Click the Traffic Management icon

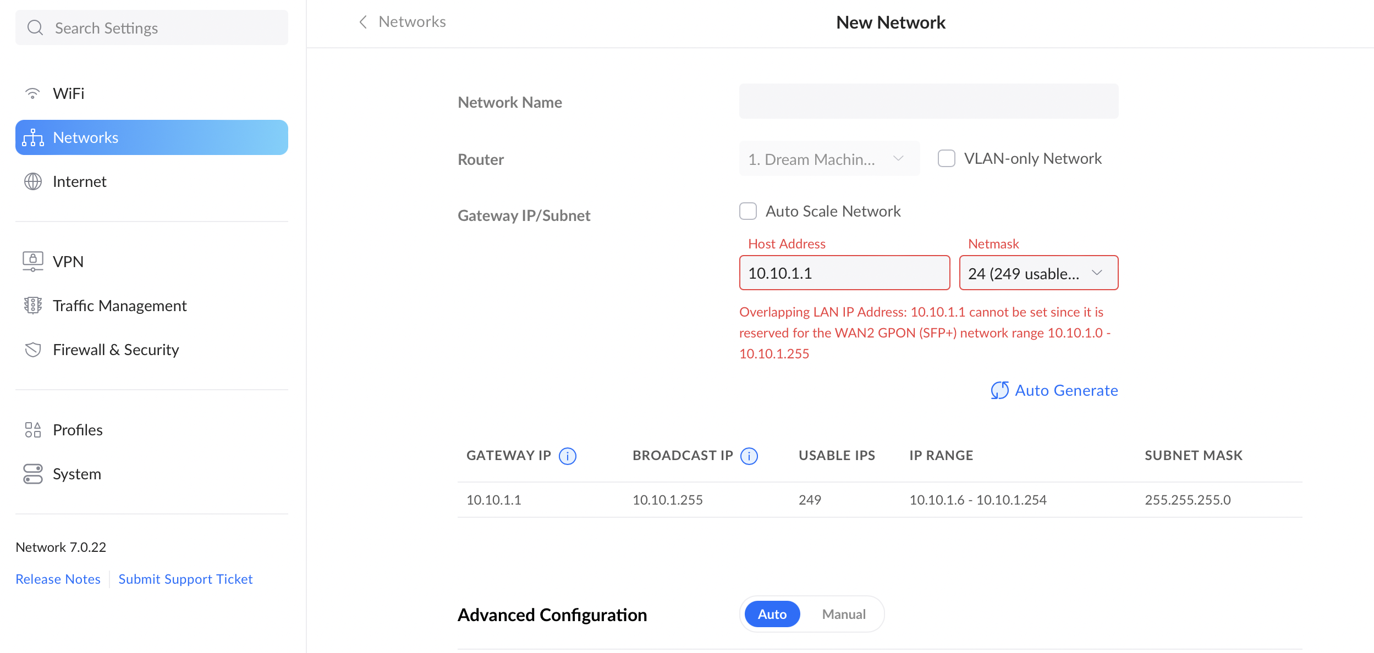click(x=33, y=306)
